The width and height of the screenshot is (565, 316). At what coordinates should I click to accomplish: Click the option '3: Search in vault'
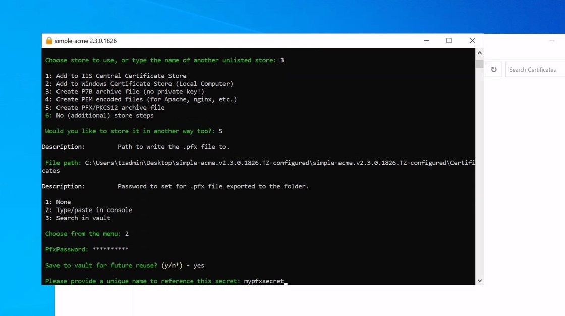(x=78, y=218)
